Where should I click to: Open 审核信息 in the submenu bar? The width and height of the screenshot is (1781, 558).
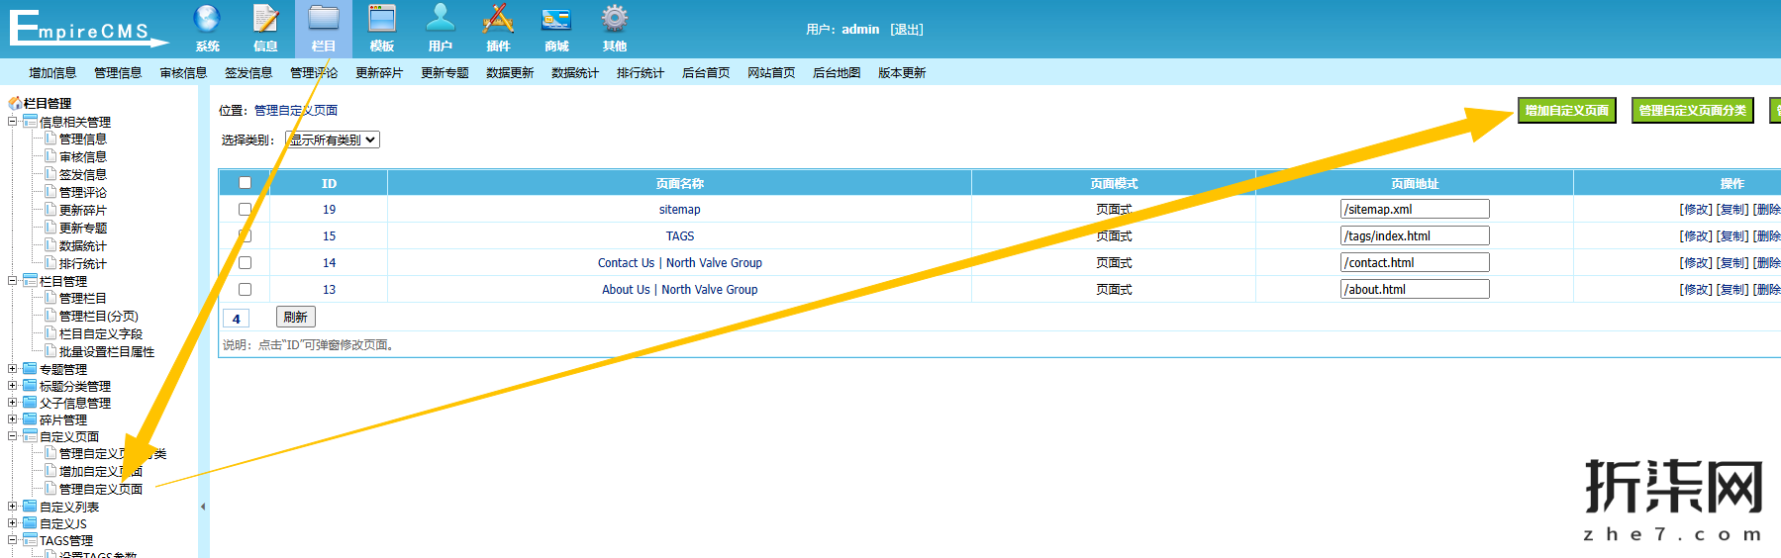[183, 73]
